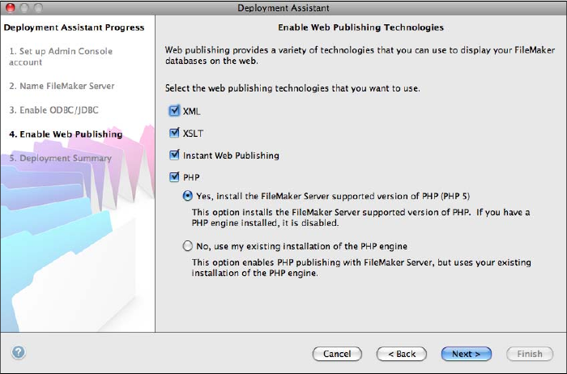Close the Deployment Assistant window

click(11, 7)
